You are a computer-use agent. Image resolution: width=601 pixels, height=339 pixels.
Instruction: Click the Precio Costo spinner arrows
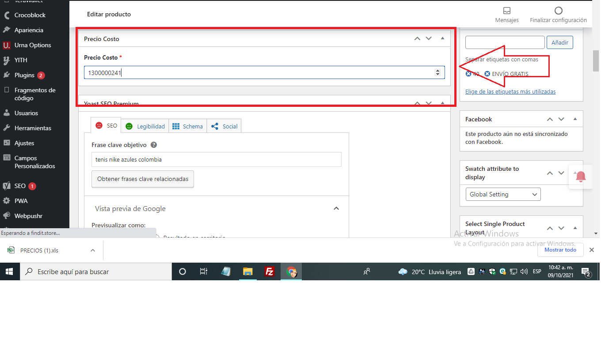pos(437,72)
